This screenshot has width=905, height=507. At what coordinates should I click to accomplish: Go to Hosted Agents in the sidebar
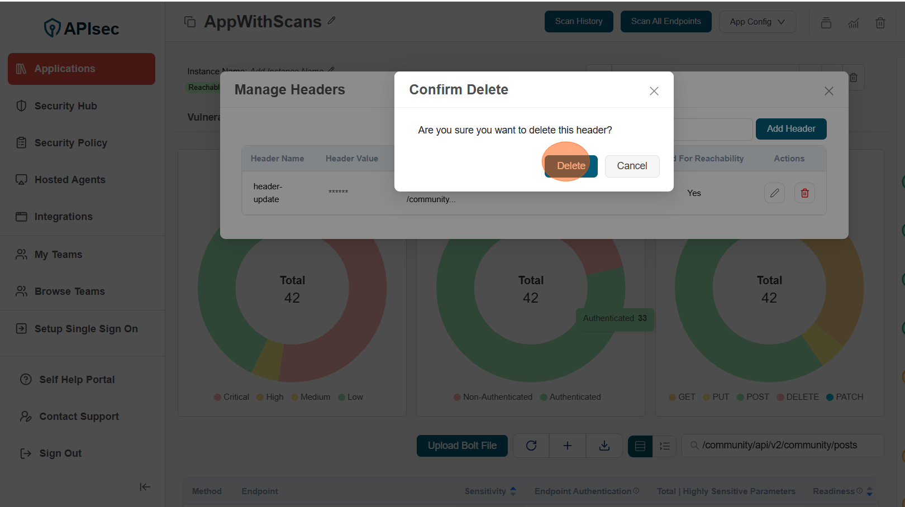pyautogui.click(x=70, y=180)
